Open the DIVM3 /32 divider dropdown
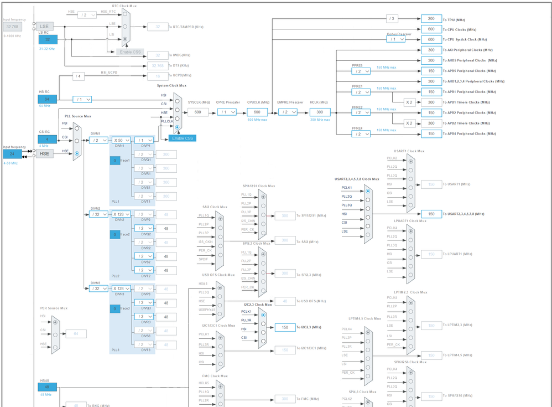 98,288
